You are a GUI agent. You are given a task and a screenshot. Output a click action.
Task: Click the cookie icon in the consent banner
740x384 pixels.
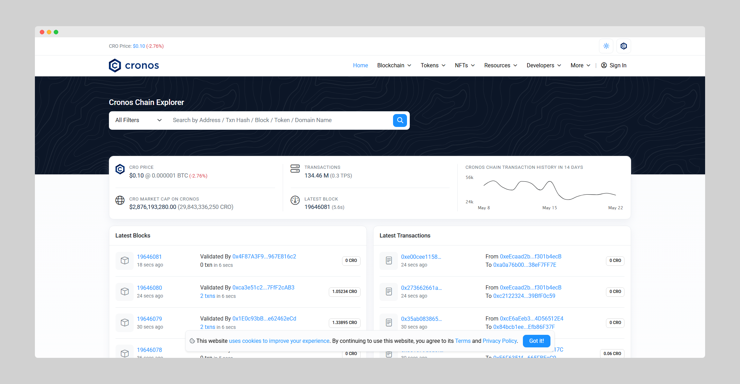pos(192,341)
